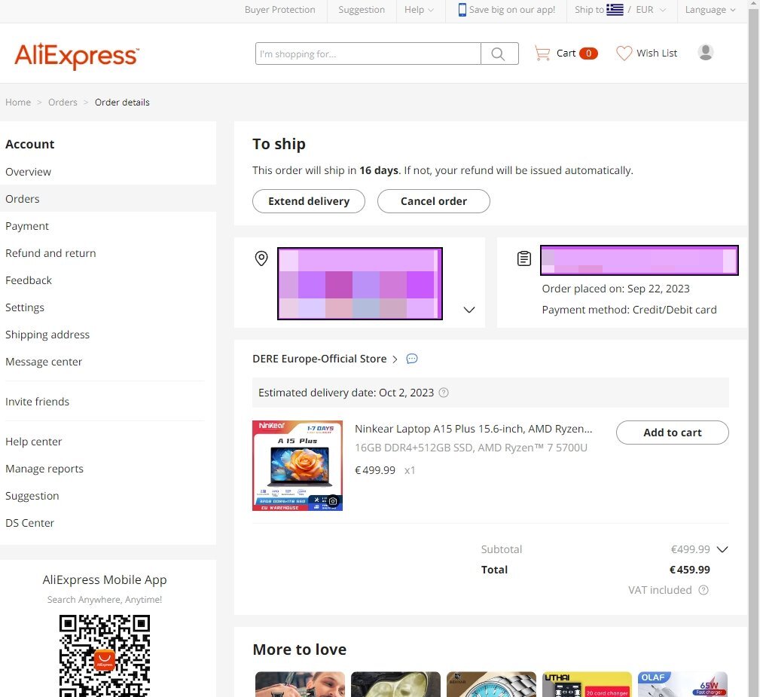
Task: Open the user account avatar icon
Action: tap(705, 53)
